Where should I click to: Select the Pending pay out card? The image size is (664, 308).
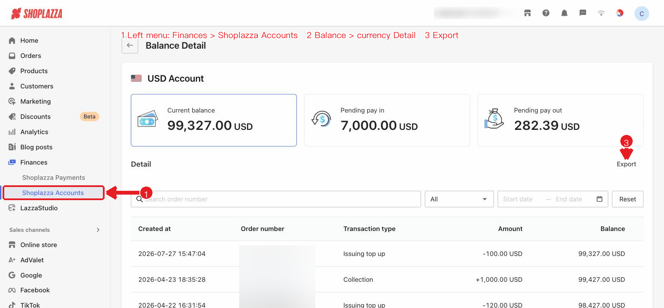[x=560, y=120]
